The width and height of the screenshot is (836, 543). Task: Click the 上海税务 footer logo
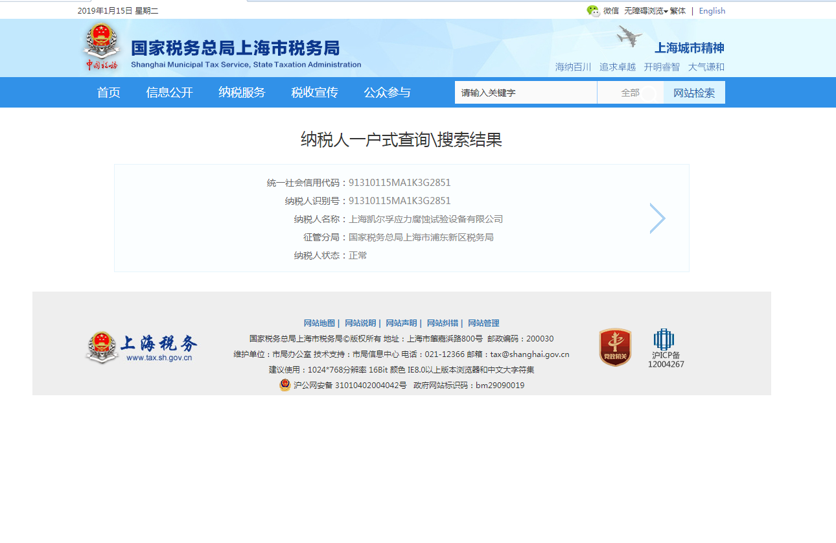coord(141,347)
